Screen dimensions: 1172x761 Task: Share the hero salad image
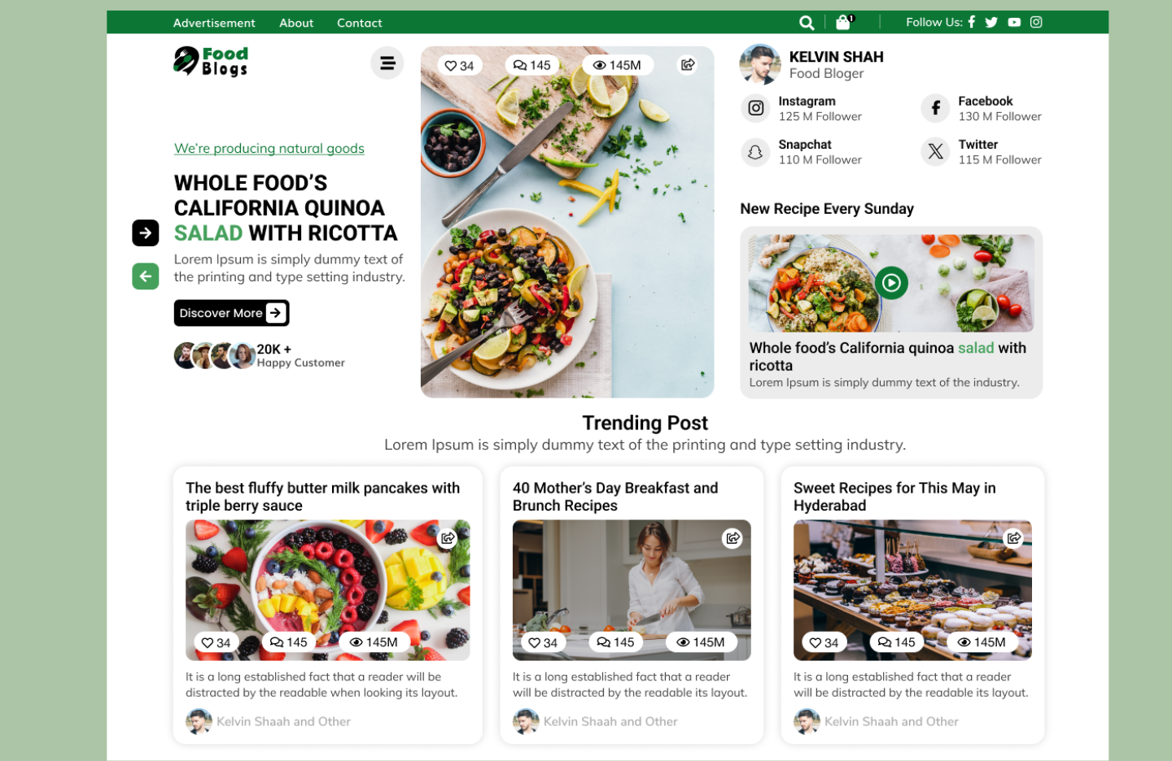point(688,65)
